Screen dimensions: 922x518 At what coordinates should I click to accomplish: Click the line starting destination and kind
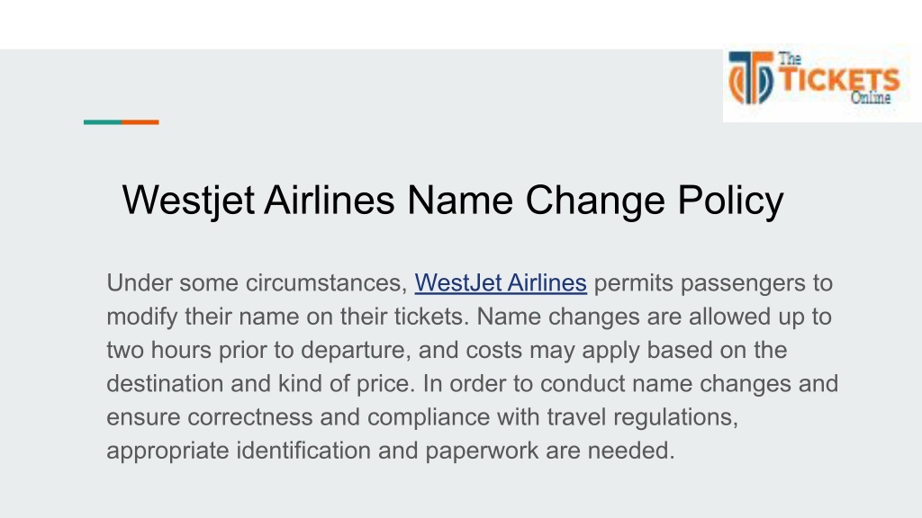pos(472,384)
